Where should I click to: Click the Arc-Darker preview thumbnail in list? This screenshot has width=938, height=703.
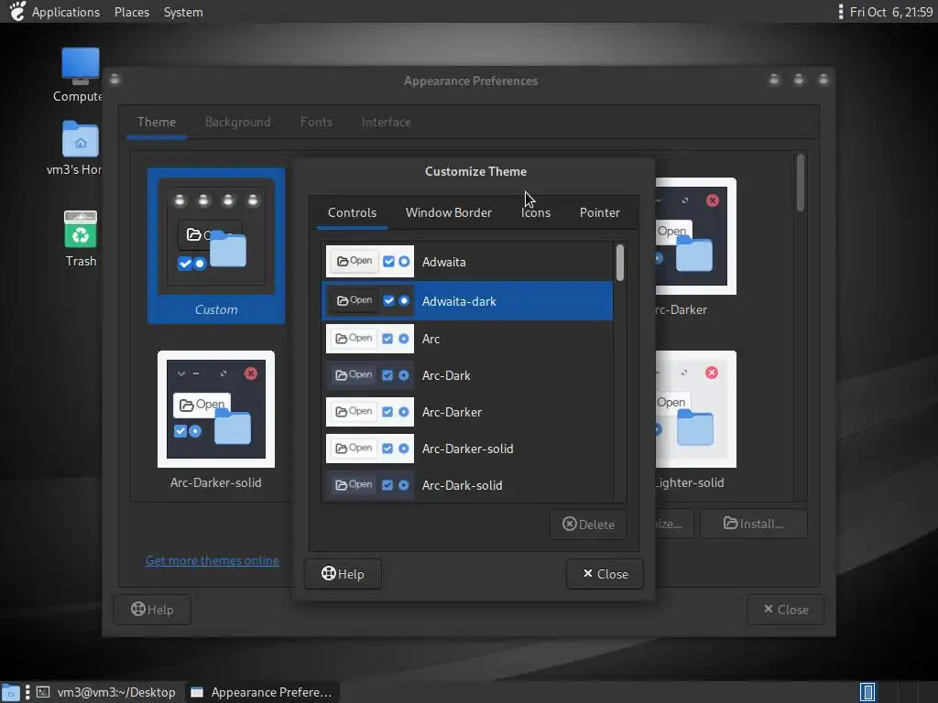(370, 411)
